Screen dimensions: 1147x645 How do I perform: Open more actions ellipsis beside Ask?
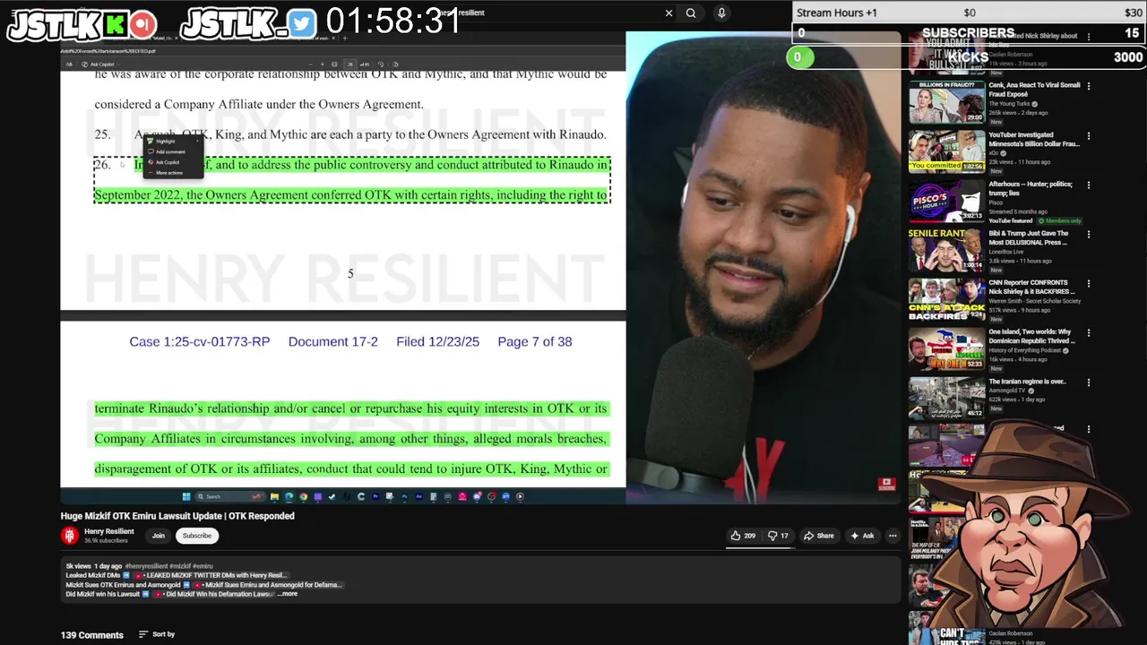pos(893,536)
